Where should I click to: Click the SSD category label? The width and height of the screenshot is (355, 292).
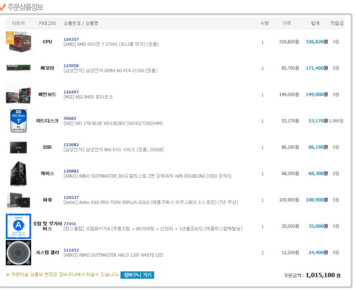[x=47, y=147]
